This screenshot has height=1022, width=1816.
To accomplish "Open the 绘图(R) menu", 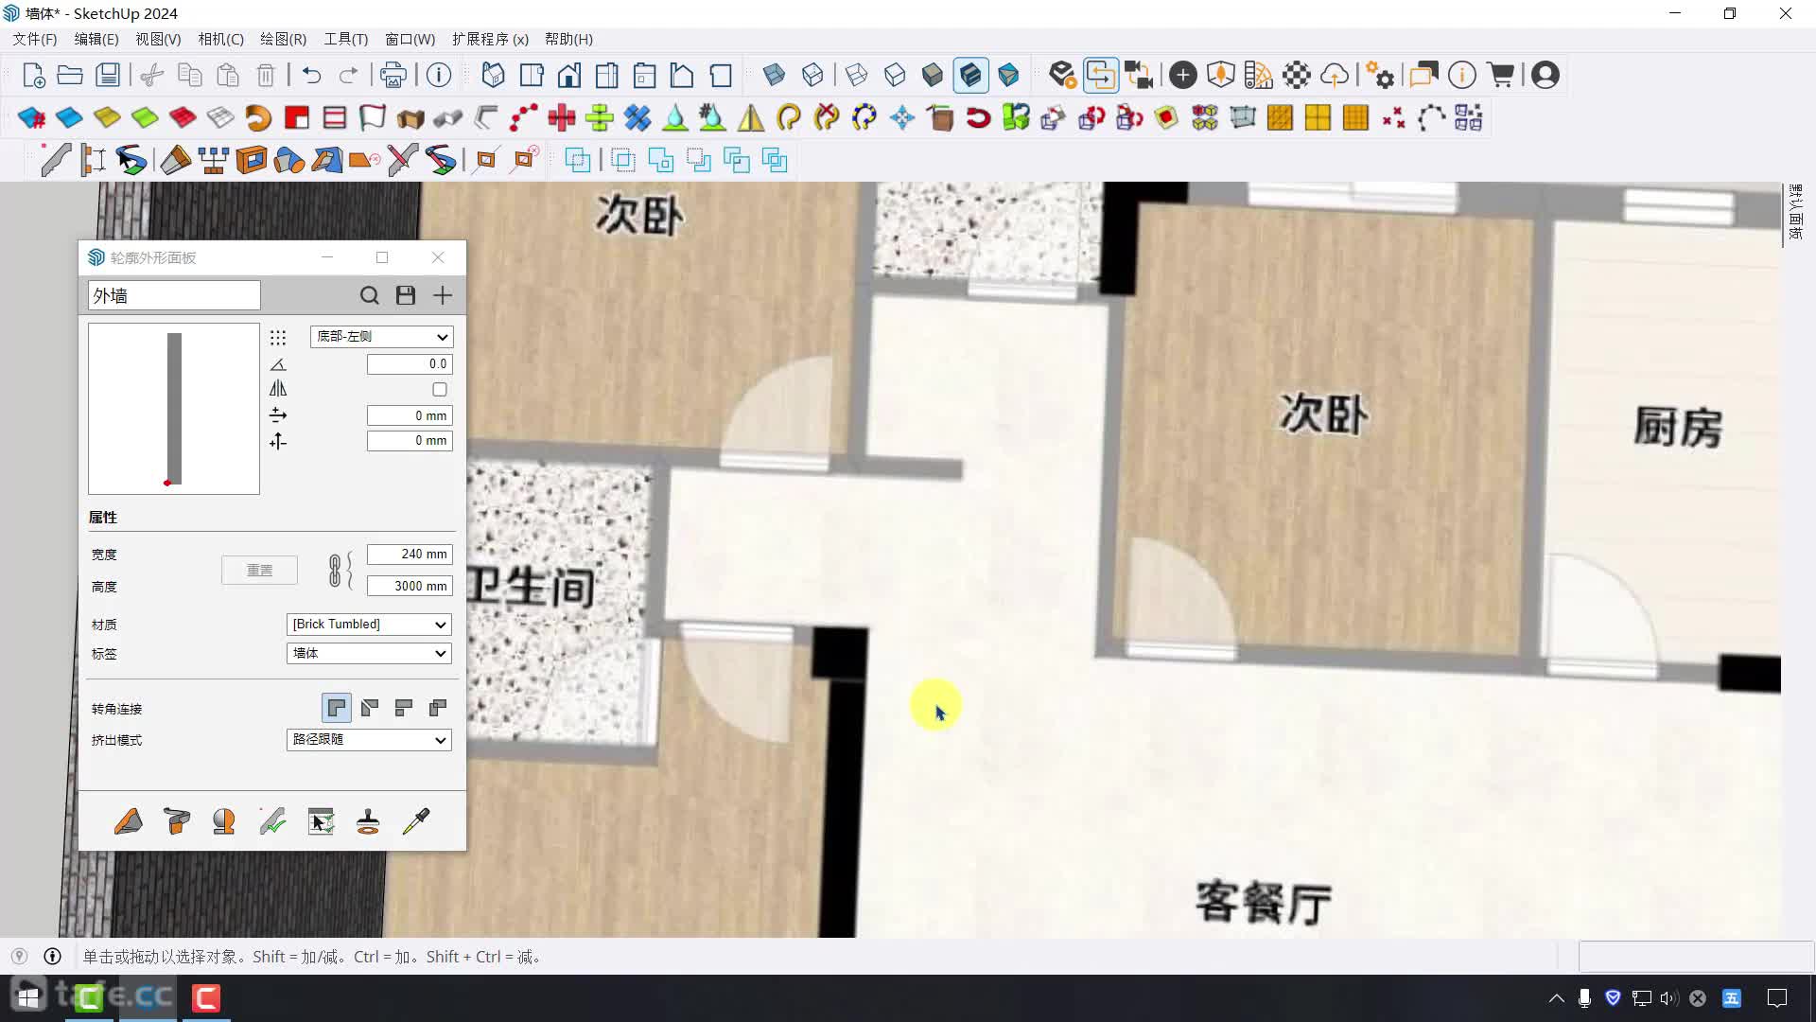I will 284,39.
